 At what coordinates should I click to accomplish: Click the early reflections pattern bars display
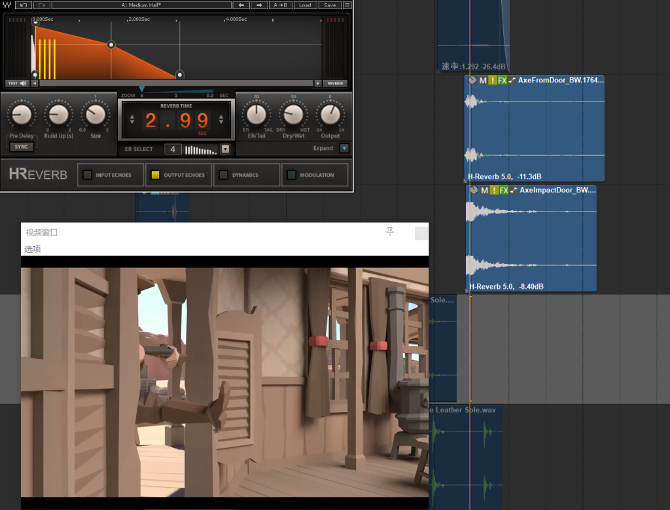click(x=201, y=150)
